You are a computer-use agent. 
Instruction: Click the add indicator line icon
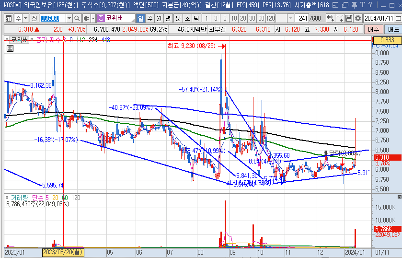click(340, 18)
